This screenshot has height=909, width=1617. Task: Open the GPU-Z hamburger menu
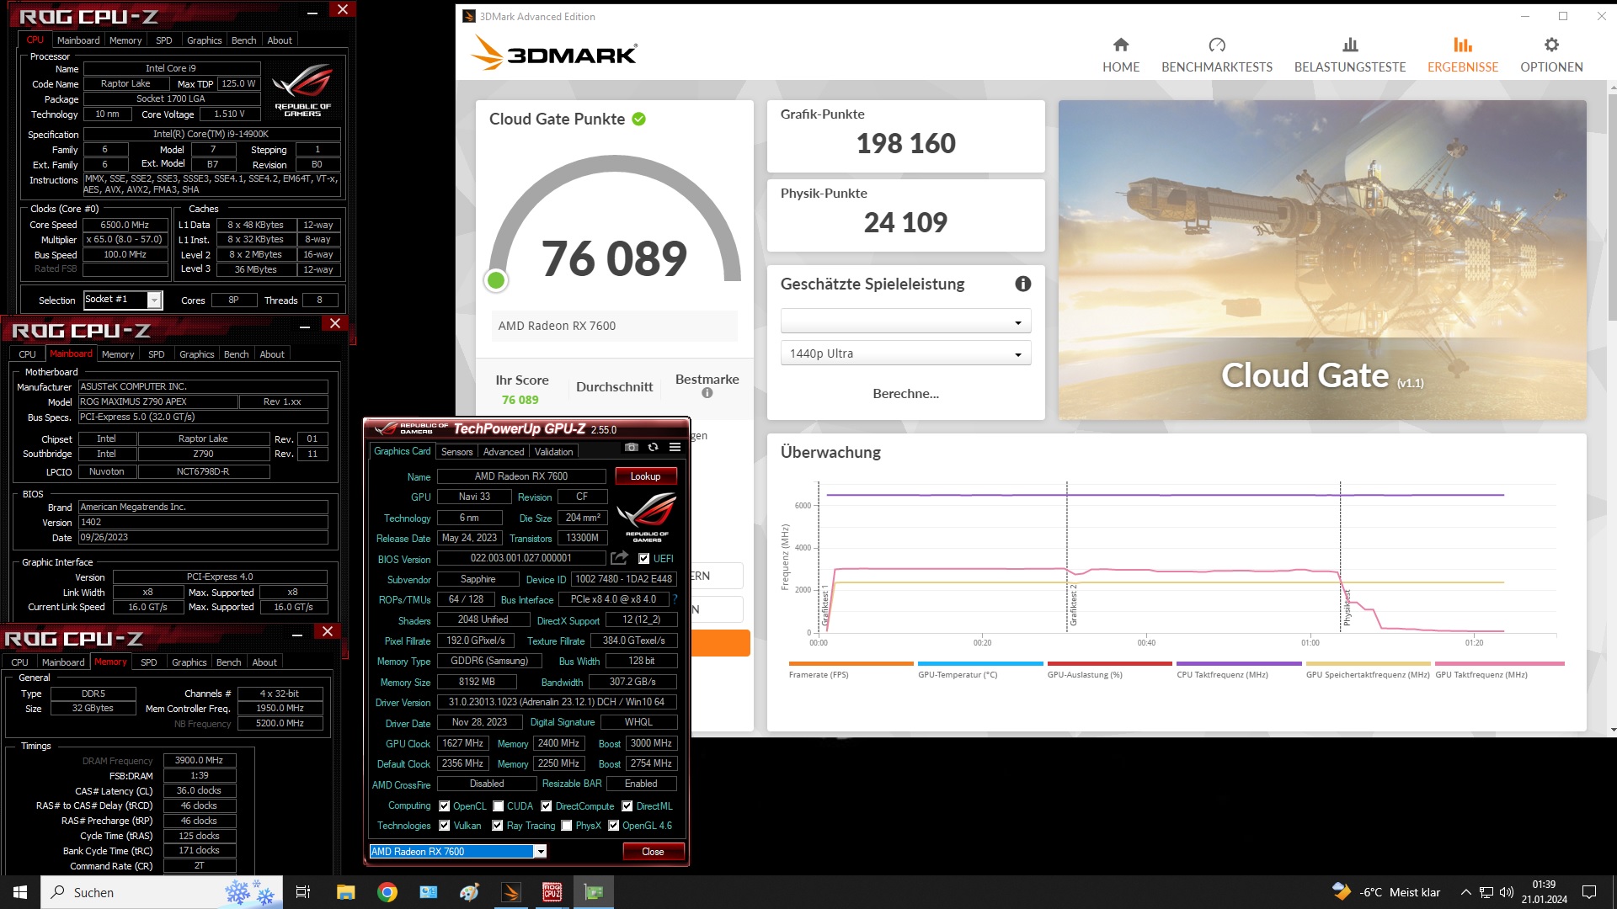point(675,447)
